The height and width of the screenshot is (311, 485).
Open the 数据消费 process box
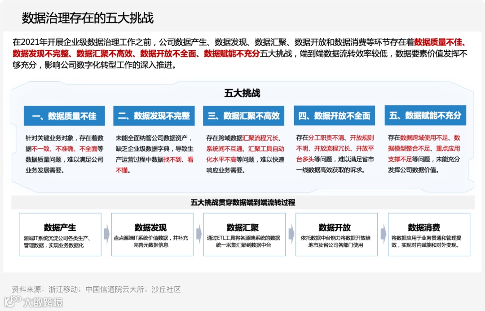429,235
